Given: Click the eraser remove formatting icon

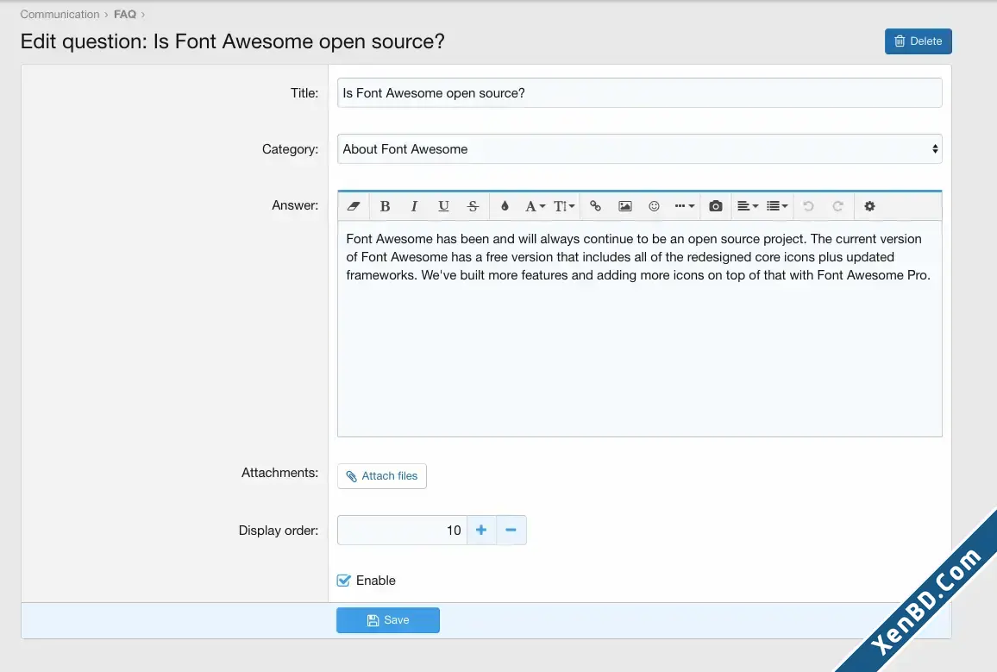Looking at the screenshot, I should 354,206.
